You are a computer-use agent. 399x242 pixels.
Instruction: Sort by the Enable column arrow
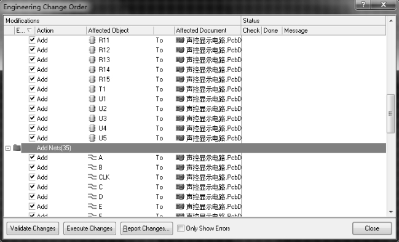[x=30, y=30]
